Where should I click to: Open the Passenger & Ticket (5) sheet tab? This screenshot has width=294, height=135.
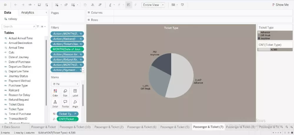pyautogui.click(x=175, y=127)
